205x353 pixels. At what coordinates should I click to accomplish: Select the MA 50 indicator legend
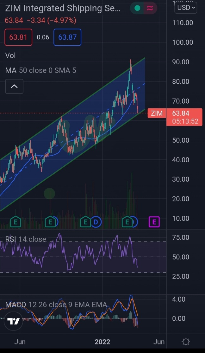click(x=40, y=70)
